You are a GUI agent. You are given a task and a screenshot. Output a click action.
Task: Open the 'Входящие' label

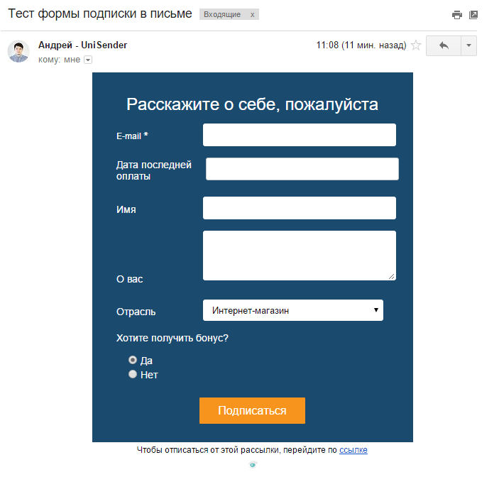click(x=222, y=15)
